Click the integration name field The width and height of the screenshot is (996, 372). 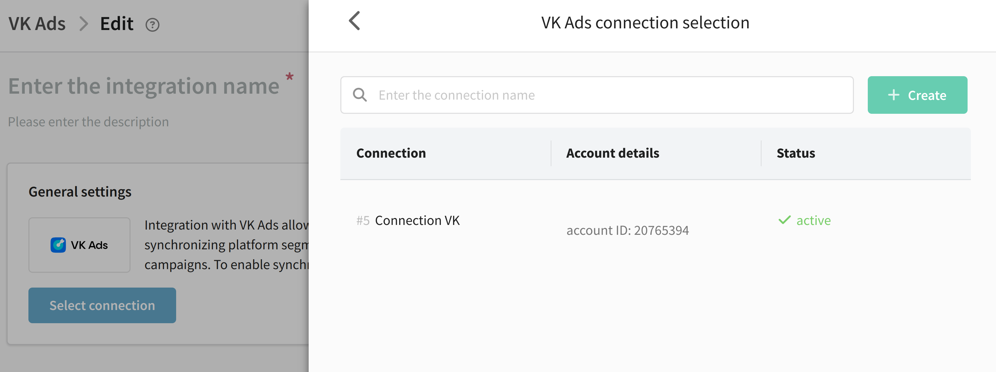[x=144, y=86]
